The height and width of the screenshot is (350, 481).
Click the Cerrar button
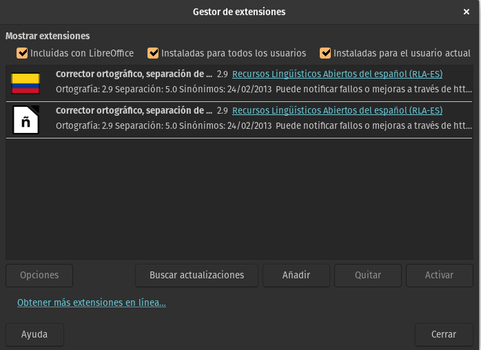(x=444, y=334)
